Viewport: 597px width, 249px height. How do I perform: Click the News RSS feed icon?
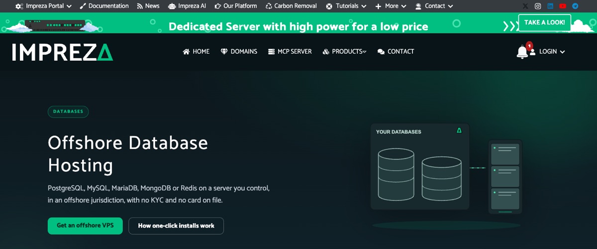coord(140,6)
